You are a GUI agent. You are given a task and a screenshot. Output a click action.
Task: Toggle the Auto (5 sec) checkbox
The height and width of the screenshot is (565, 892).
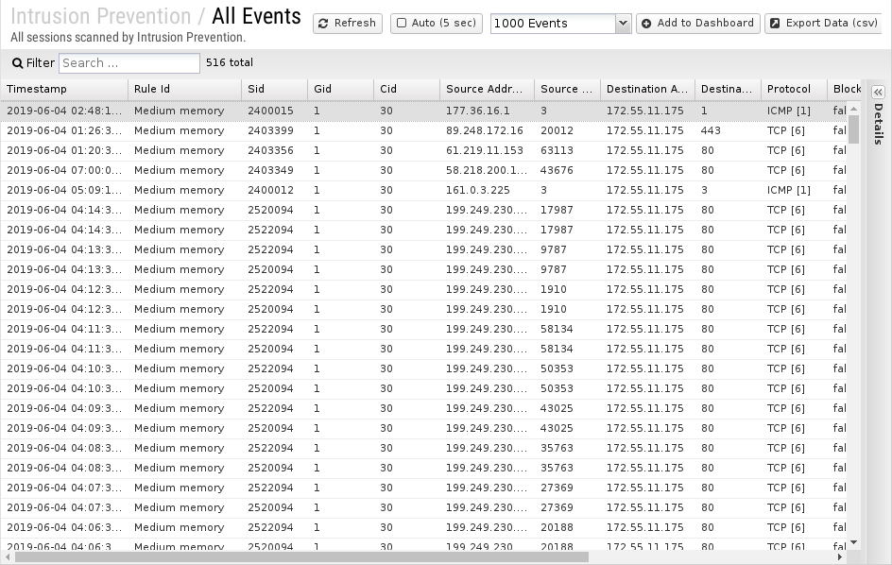tap(402, 24)
